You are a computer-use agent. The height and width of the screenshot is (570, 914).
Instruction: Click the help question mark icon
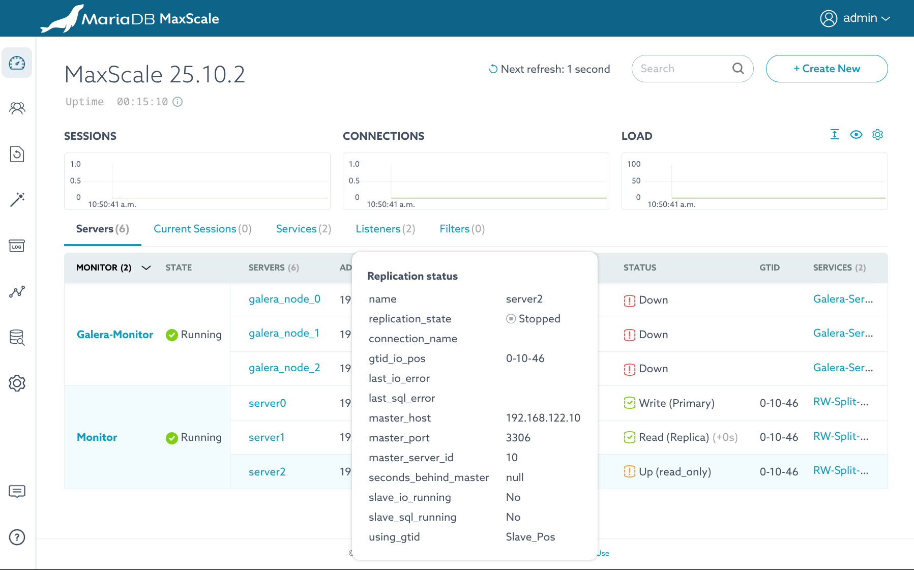click(17, 537)
